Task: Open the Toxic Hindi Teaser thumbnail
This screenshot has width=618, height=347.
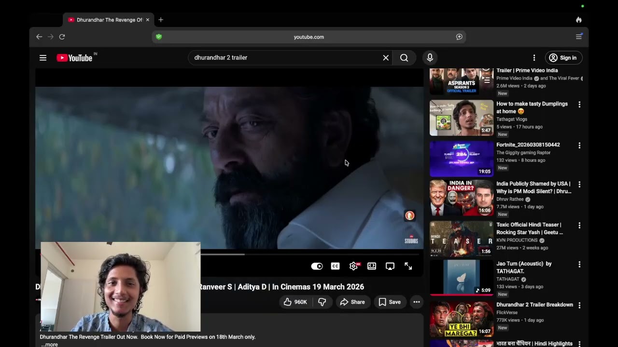Action: tap(462, 239)
